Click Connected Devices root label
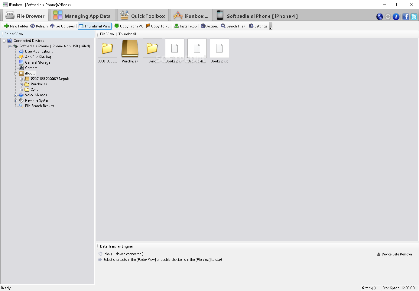The image size is (419, 291). point(29,41)
